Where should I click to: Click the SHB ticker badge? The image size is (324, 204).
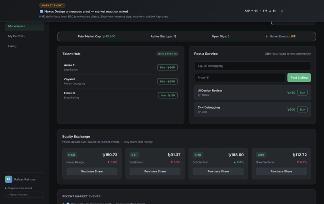click(x=198, y=155)
